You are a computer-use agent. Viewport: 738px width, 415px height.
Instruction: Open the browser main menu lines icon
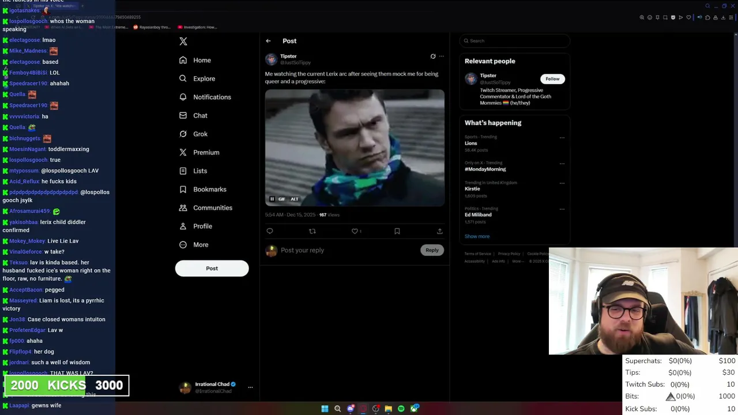731,17
